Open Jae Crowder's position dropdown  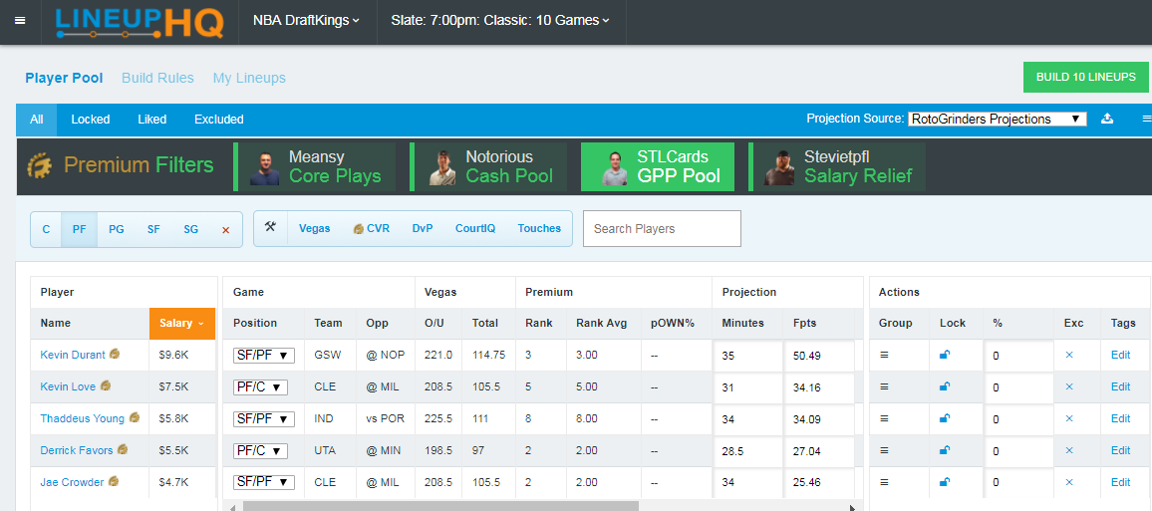pyautogui.click(x=264, y=482)
